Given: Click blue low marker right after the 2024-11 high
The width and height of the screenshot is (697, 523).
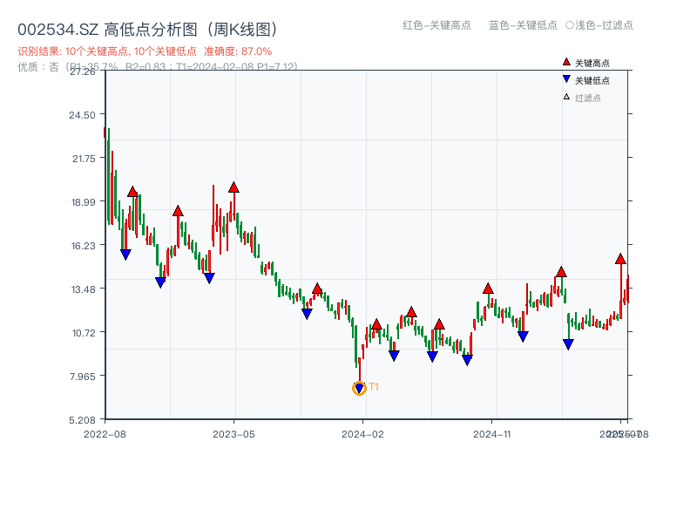Looking at the screenshot, I should (x=523, y=336).
